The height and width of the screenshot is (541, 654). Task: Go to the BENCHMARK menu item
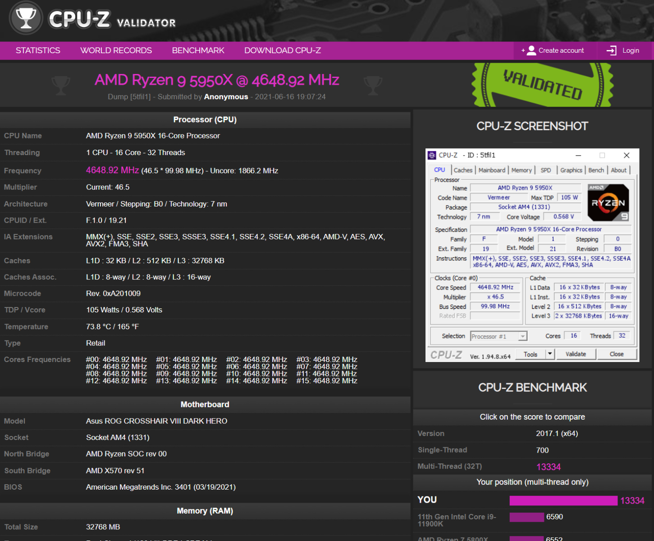click(x=198, y=50)
